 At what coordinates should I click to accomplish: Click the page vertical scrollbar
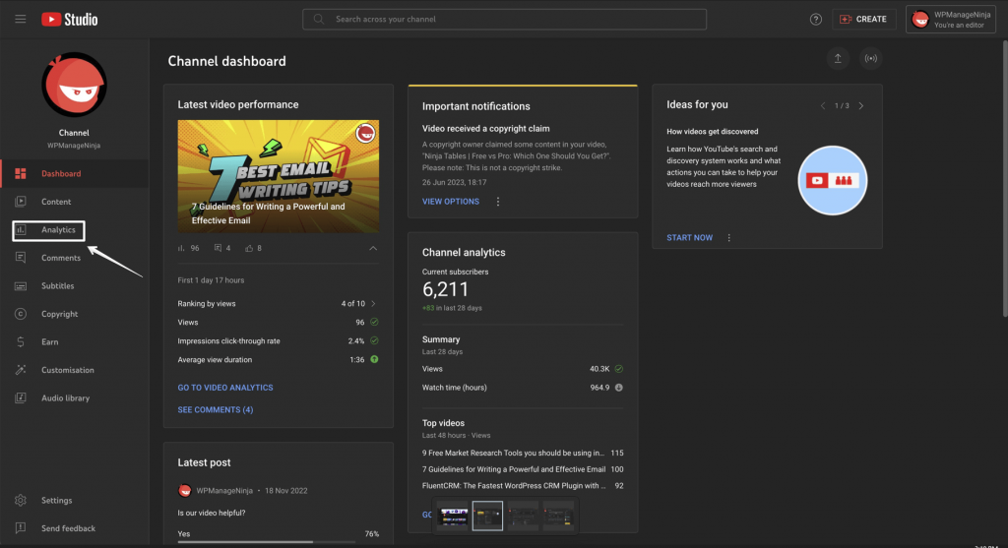1004,177
